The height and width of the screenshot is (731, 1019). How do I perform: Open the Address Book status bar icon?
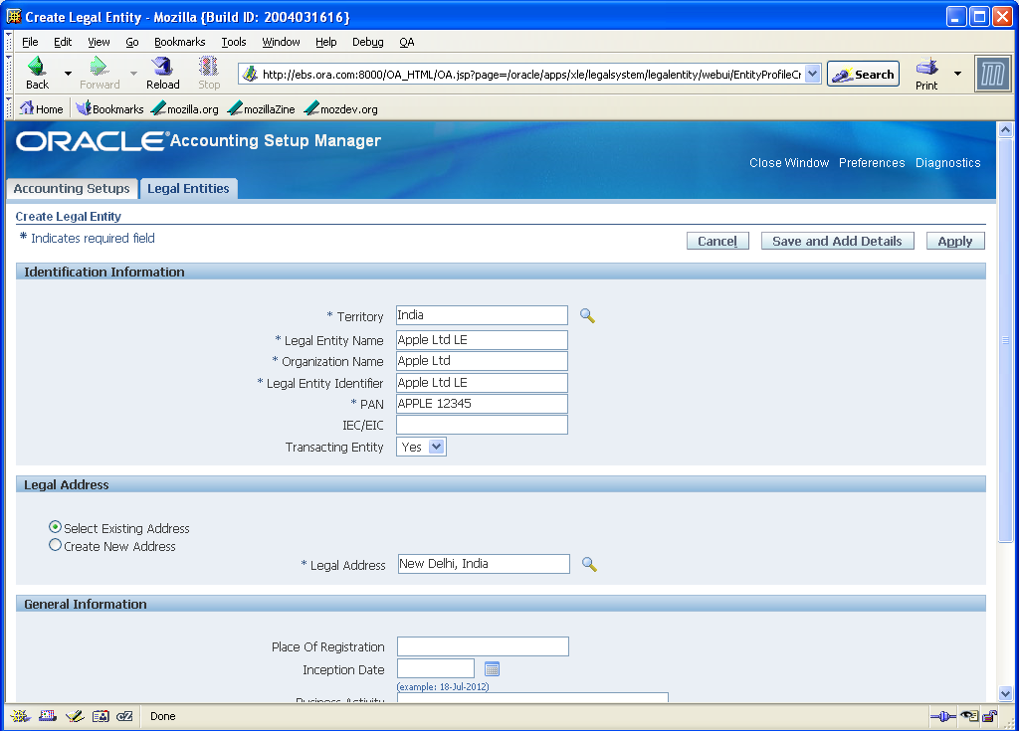[x=101, y=715]
